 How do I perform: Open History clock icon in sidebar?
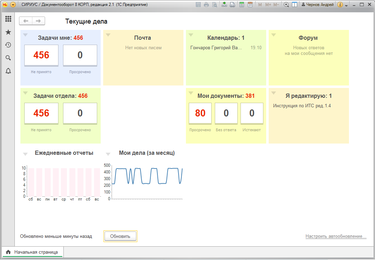(8, 45)
